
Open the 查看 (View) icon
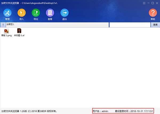pyautogui.click(x=50, y=13)
